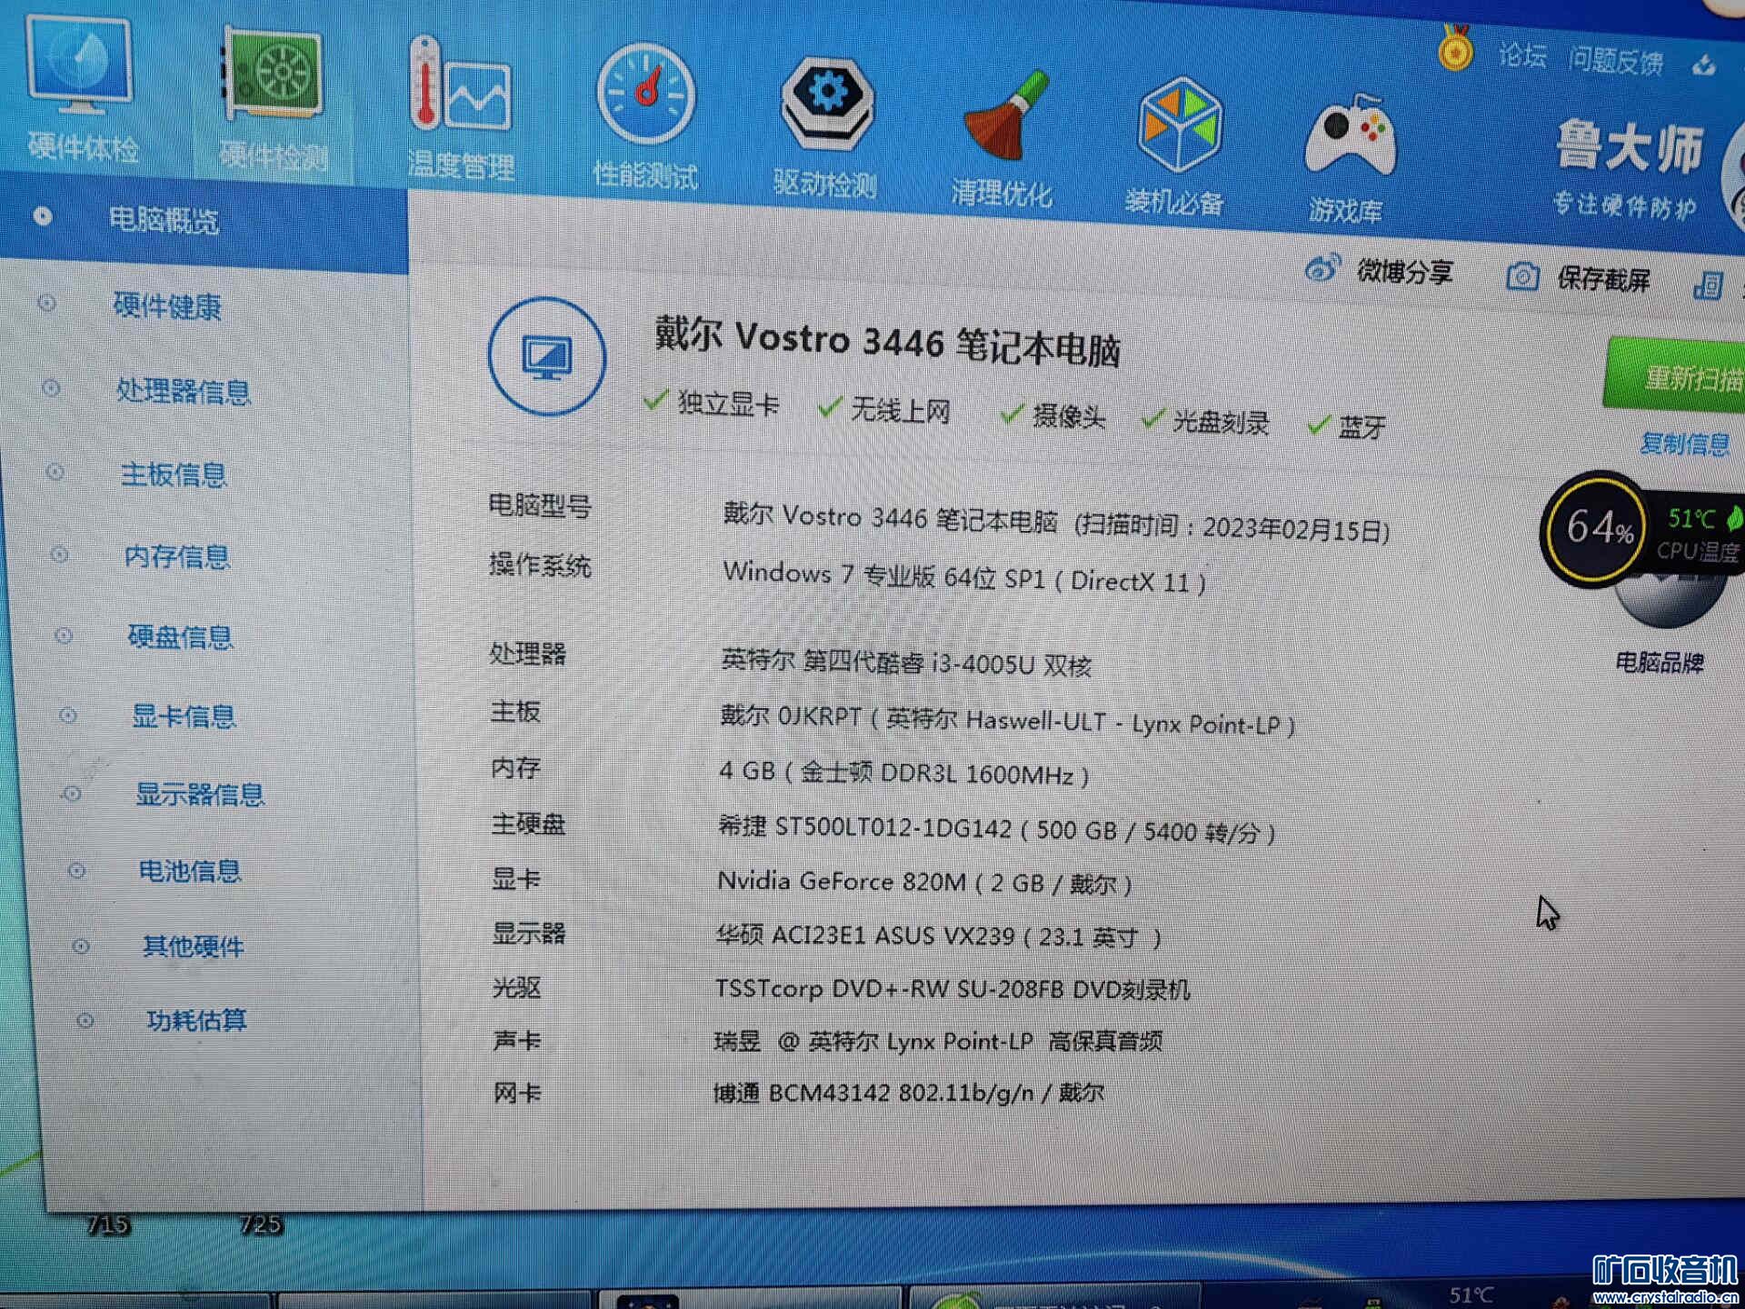Click the 华硕 ASUS VX239 monitor value
The image size is (1745, 1309).
939,935
